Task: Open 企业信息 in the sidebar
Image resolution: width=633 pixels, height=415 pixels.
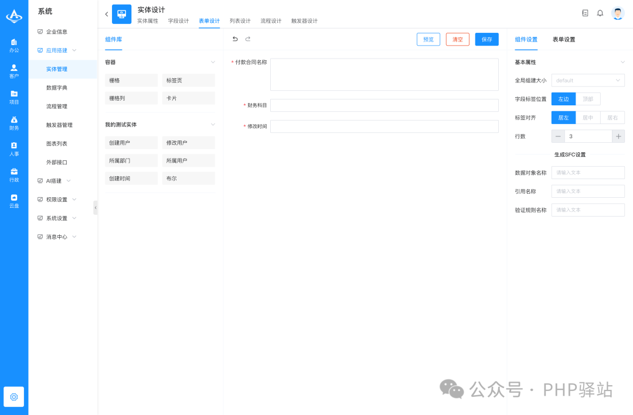Action: pos(56,32)
